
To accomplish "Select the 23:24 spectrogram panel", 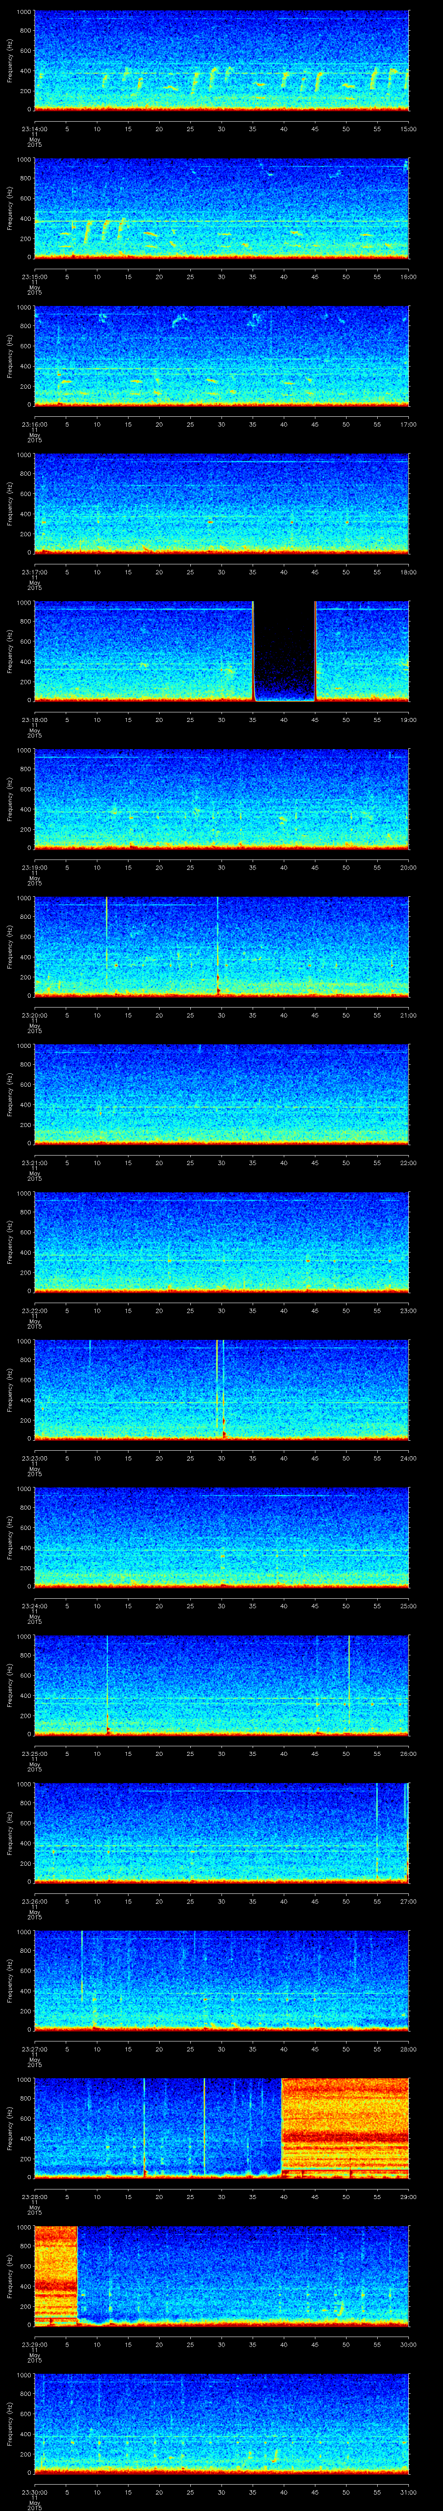I will (x=221, y=1536).
